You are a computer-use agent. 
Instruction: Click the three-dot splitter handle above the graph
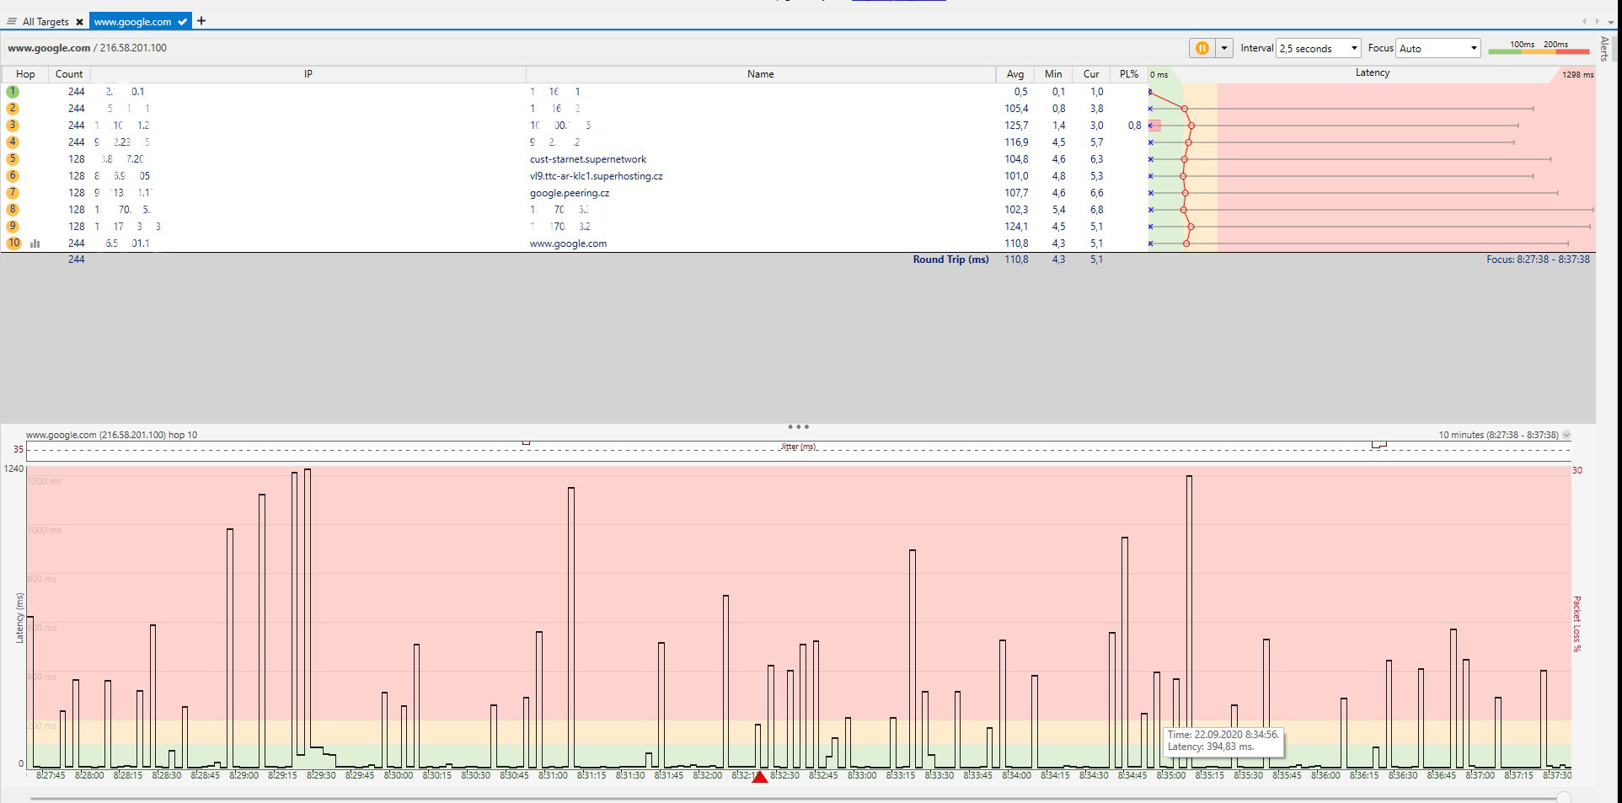(798, 427)
